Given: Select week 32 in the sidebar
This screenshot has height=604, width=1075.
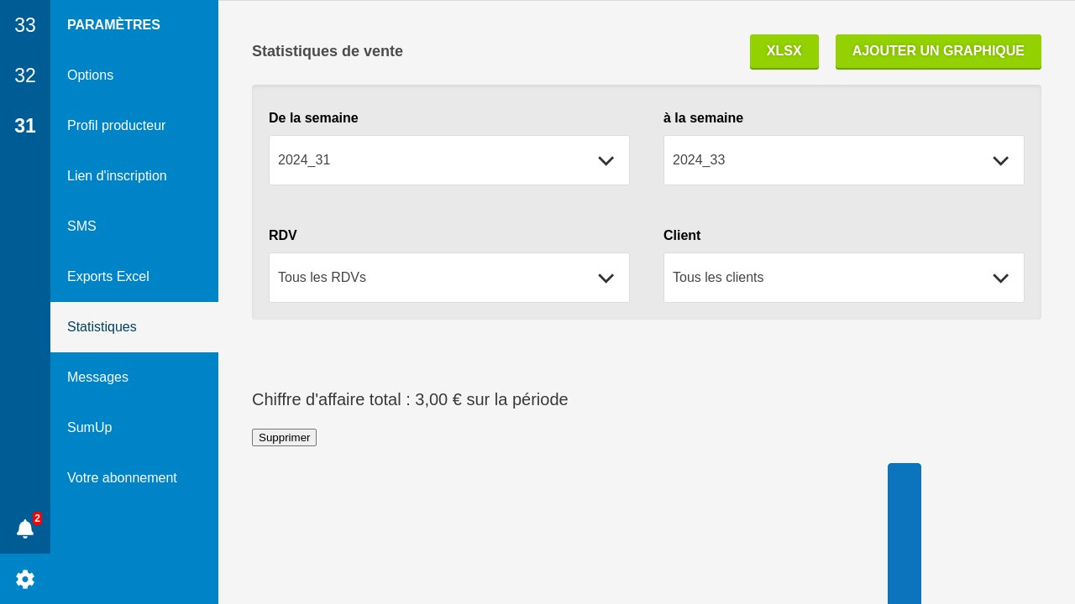Looking at the screenshot, I should tap(25, 75).
